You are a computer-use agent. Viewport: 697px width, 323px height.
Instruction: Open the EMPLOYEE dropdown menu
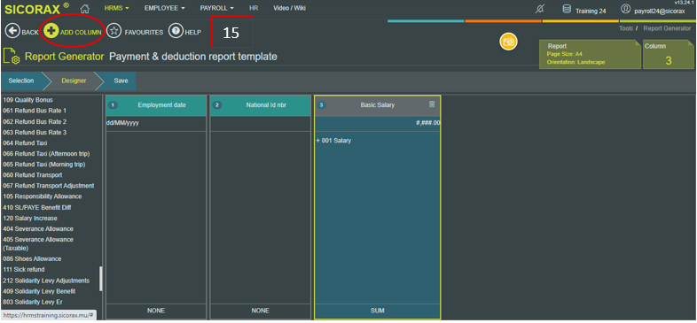point(164,8)
